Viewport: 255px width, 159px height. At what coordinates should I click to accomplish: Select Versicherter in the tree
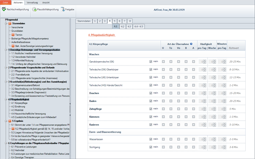point(17,27)
